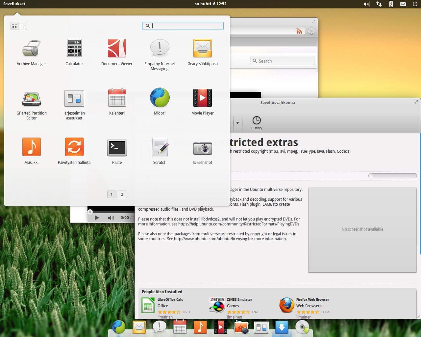Select the 'Ubuntu restricted extras' heading text
Image resolution: width=421 pixels, height=337 pixels.
(x=235, y=143)
